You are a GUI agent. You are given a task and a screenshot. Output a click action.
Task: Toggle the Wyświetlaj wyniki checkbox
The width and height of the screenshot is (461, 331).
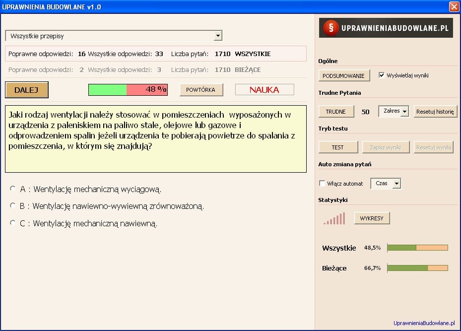(381, 75)
